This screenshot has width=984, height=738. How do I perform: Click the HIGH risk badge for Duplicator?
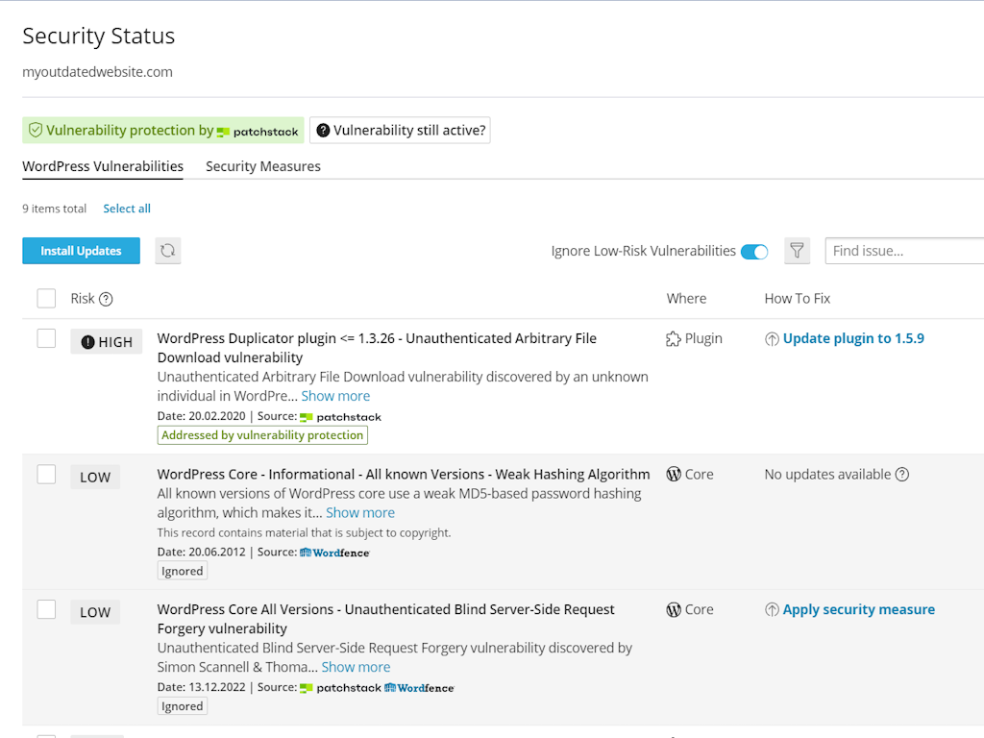107,342
